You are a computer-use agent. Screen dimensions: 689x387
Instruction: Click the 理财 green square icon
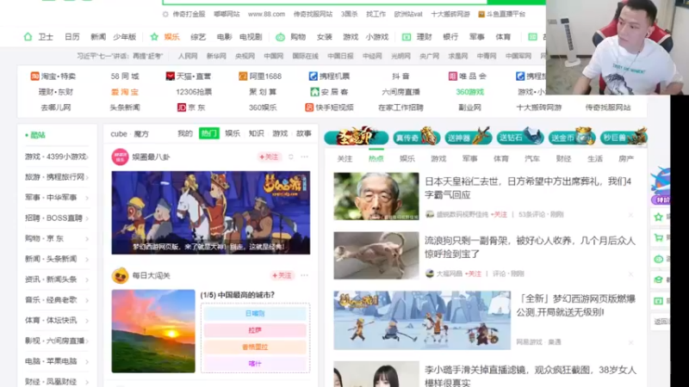pos(407,37)
